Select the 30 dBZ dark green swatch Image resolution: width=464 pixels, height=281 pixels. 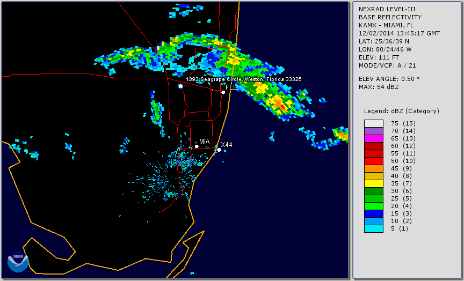[x=374, y=191]
